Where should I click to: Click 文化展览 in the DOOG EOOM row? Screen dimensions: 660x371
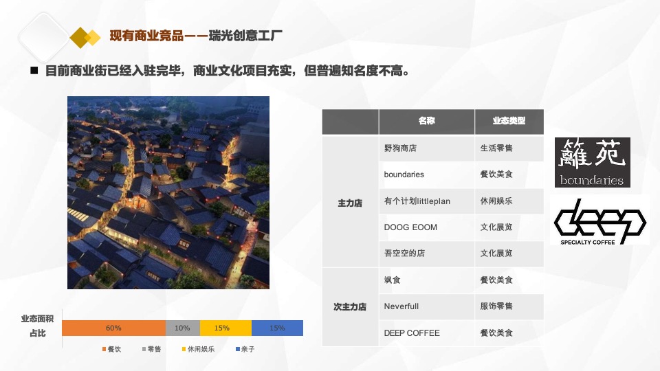coord(509,227)
